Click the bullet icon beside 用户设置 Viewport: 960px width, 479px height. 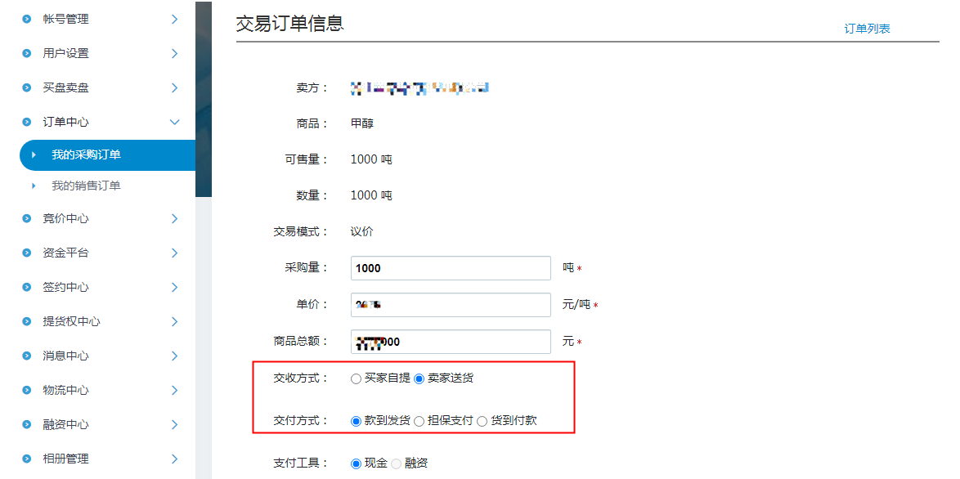tap(27, 53)
